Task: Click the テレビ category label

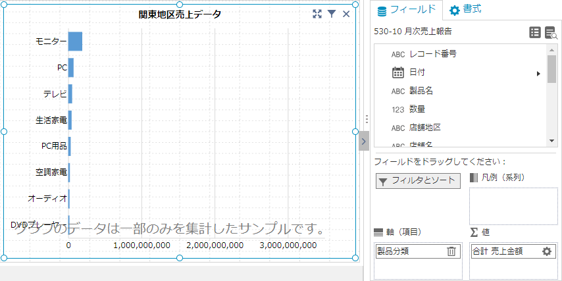Action: 55,94
